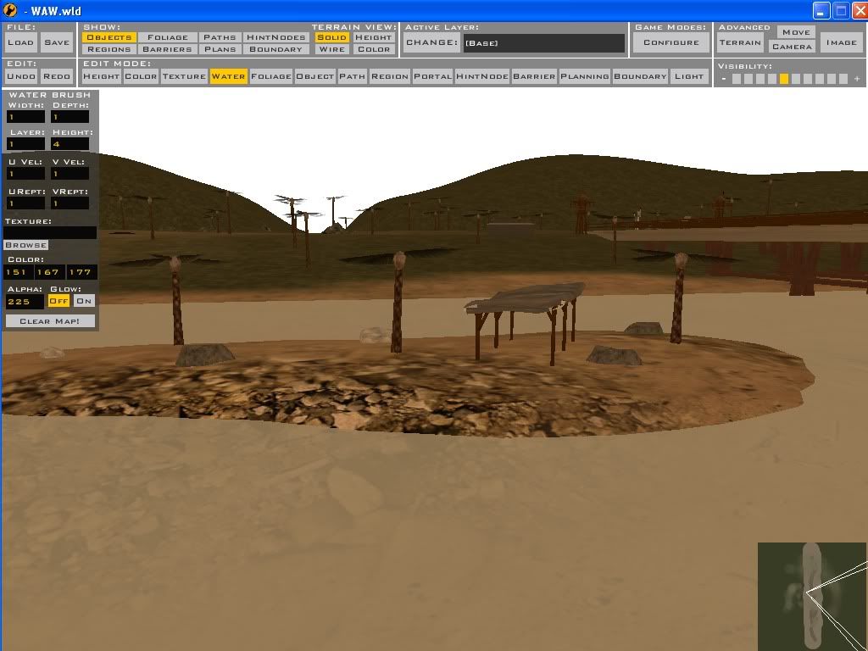This screenshot has width=868, height=651.
Task: Toggle HintNodes visibility in Show panel
Action: [x=275, y=37]
